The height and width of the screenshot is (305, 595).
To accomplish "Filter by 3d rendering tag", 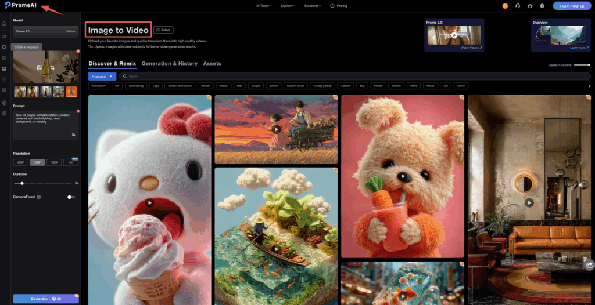I will tap(136, 86).
